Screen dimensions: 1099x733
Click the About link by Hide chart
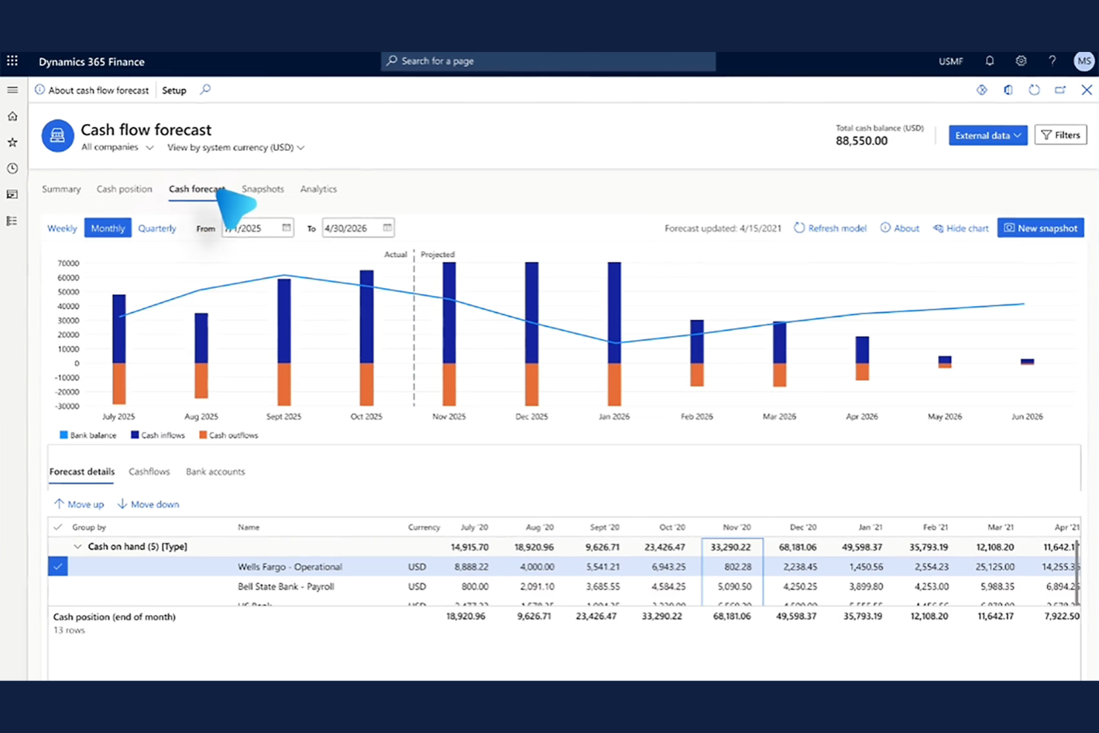tap(899, 228)
